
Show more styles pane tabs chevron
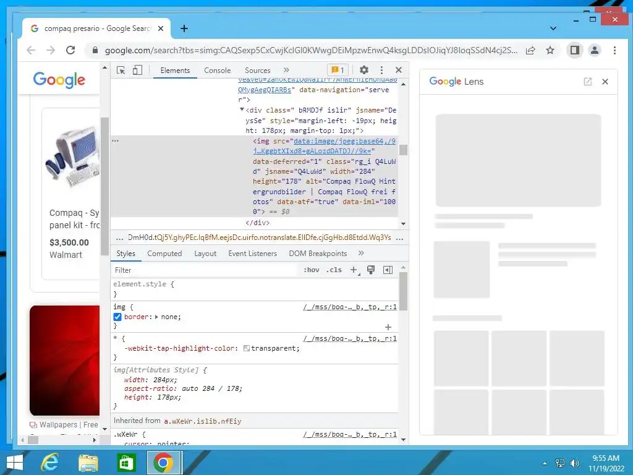pos(361,253)
